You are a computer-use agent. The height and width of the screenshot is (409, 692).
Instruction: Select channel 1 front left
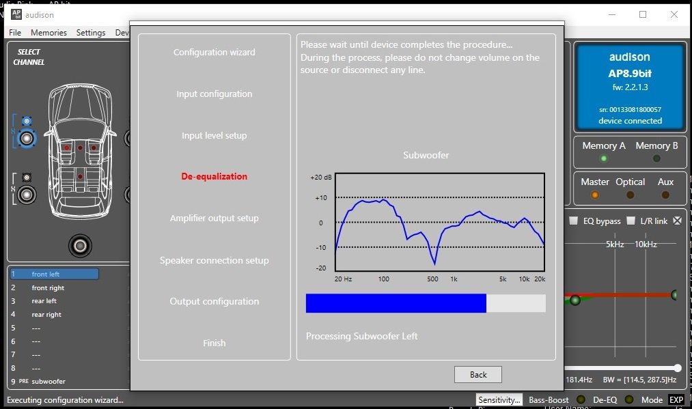[54, 274]
